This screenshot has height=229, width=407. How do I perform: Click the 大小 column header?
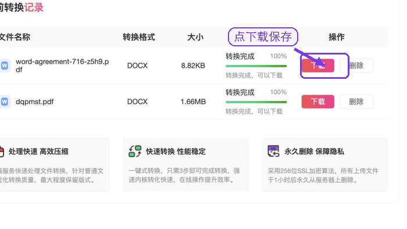pos(195,37)
